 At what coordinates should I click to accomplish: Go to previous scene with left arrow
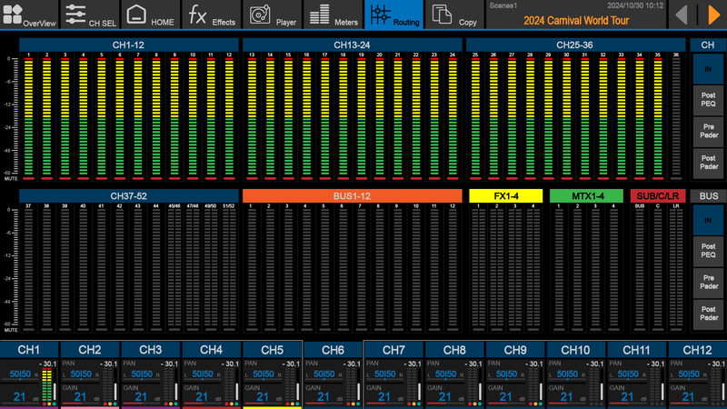[x=682, y=15]
